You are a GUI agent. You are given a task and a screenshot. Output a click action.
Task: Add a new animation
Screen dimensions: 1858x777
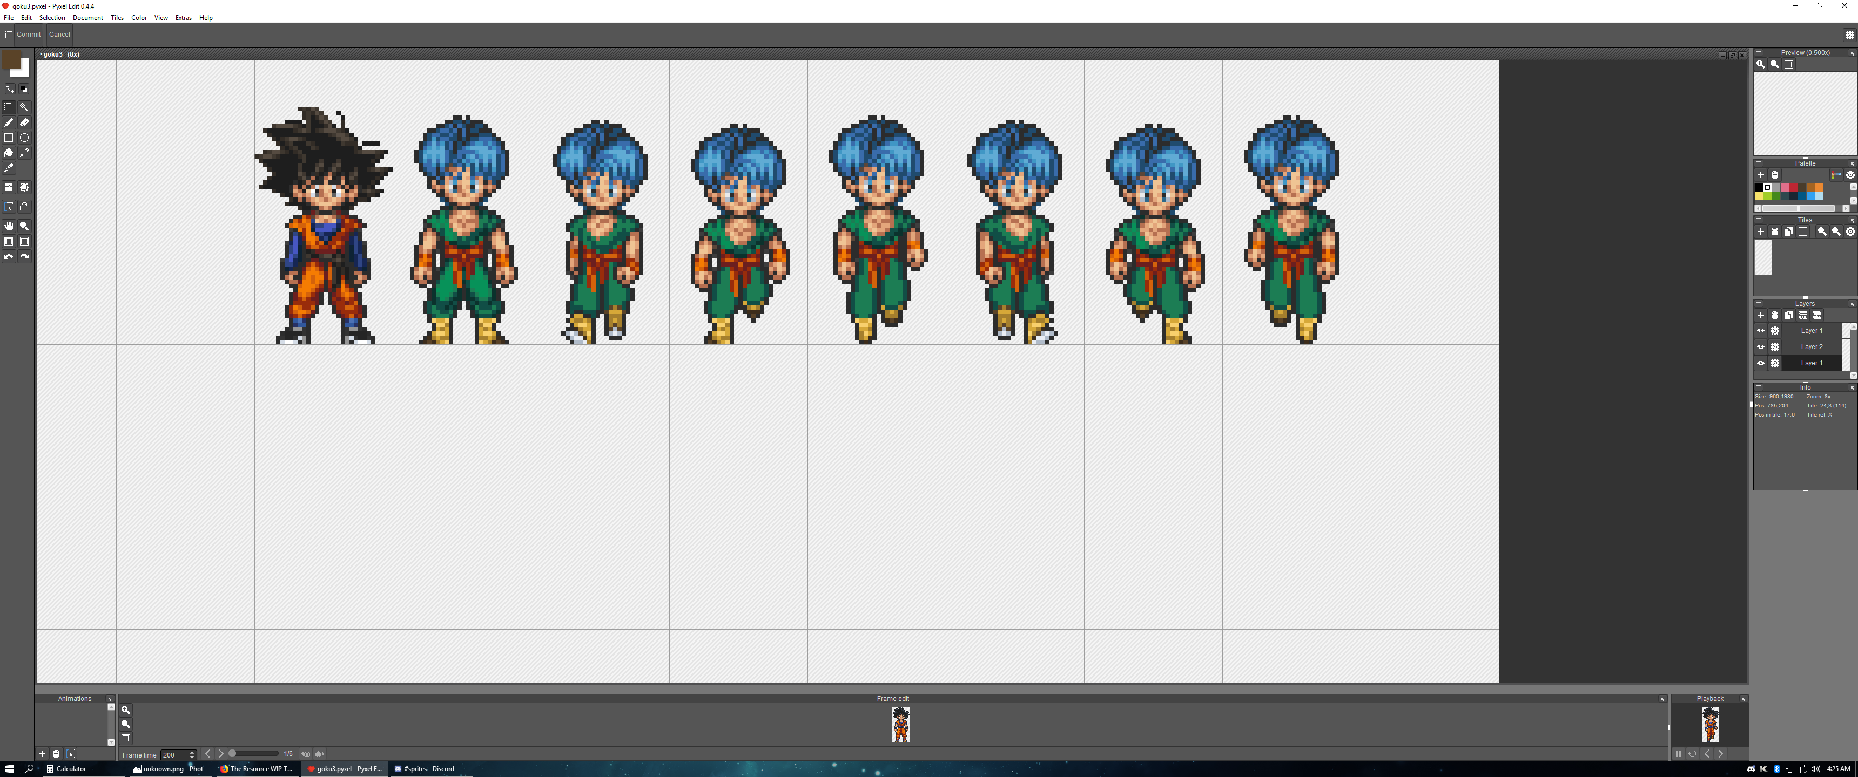pyautogui.click(x=42, y=754)
